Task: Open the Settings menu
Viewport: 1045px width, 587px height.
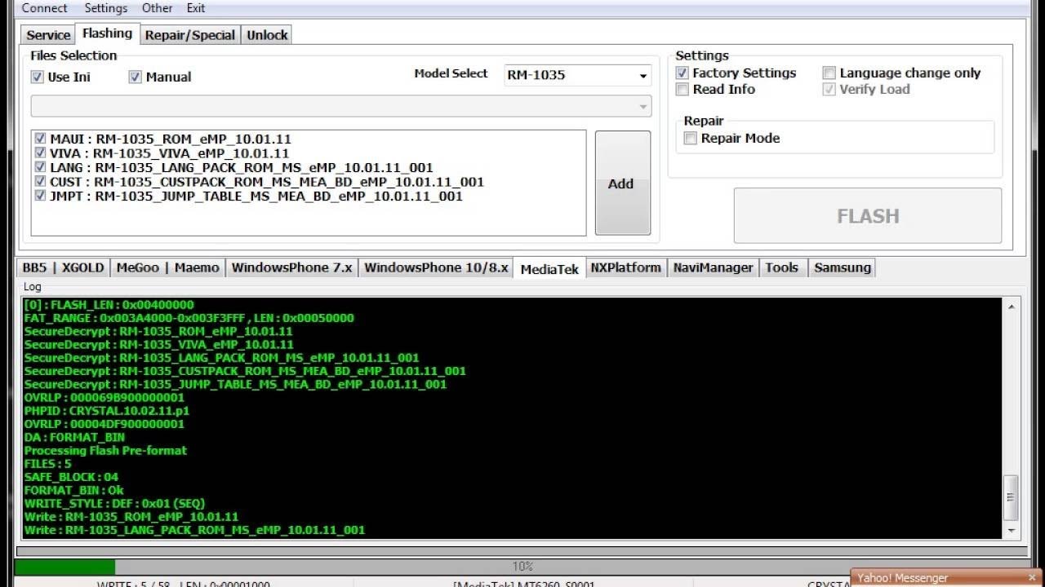Action: click(106, 8)
